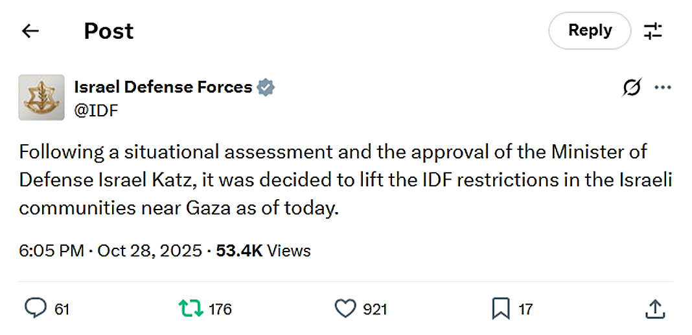Open Israel Defense Forces profile name
The width and height of the screenshot is (692, 335).
click(163, 87)
